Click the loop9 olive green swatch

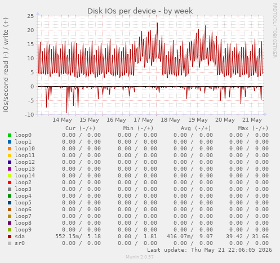[x=10, y=230]
